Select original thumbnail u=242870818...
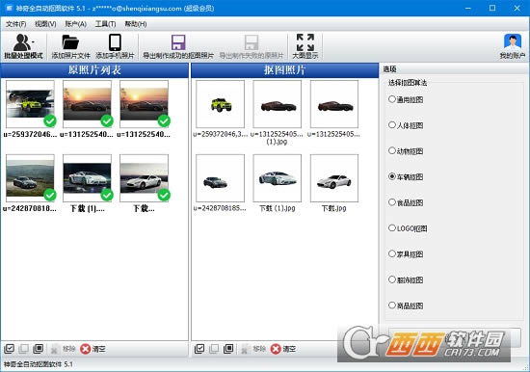Viewport: 530px width, 372px height. click(x=30, y=178)
